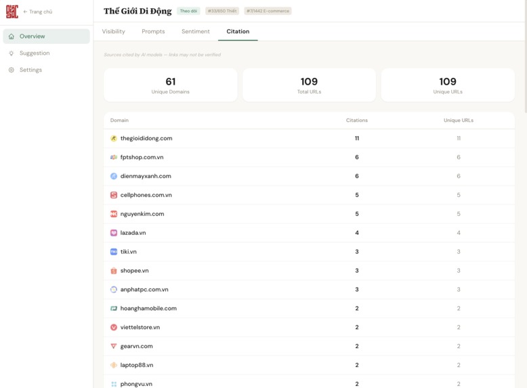527x388 pixels.
Task: Click the hoanghamobile.com favicon
Action: click(x=114, y=308)
